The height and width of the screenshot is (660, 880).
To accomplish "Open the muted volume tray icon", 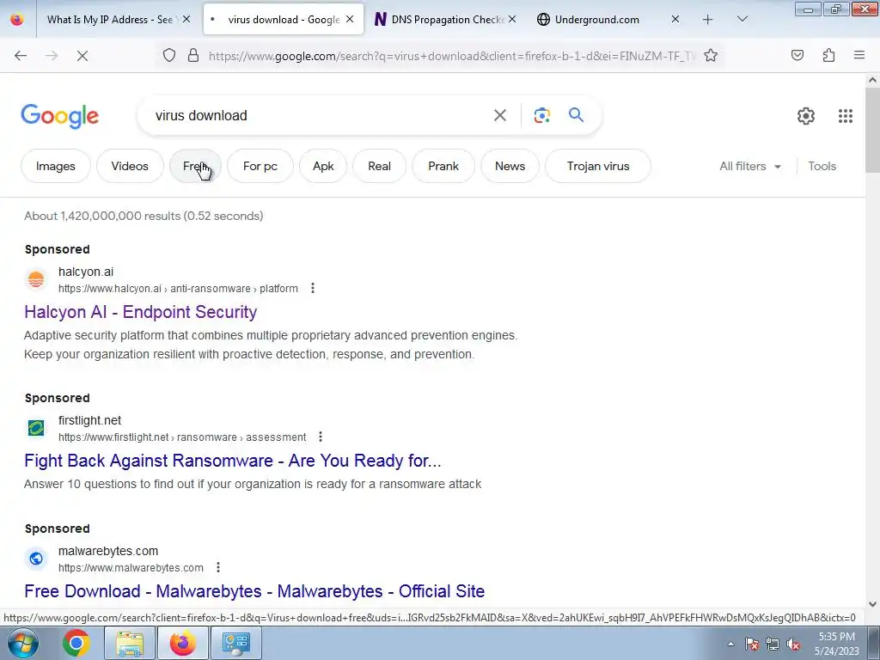I will pyautogui.click(x=793, y=644).
